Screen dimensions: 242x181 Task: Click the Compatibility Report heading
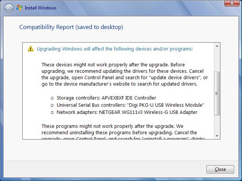coord(71,27)
